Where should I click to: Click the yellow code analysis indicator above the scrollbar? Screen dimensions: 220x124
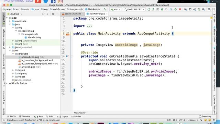[x=211, y=18]
